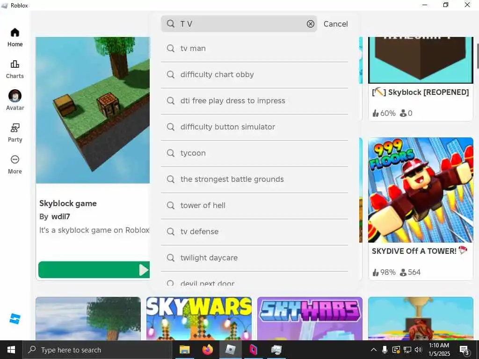Choose 'the strongest battle grounds' suggestion
This screenshot has width=479, height=359.
click(254, 179)
